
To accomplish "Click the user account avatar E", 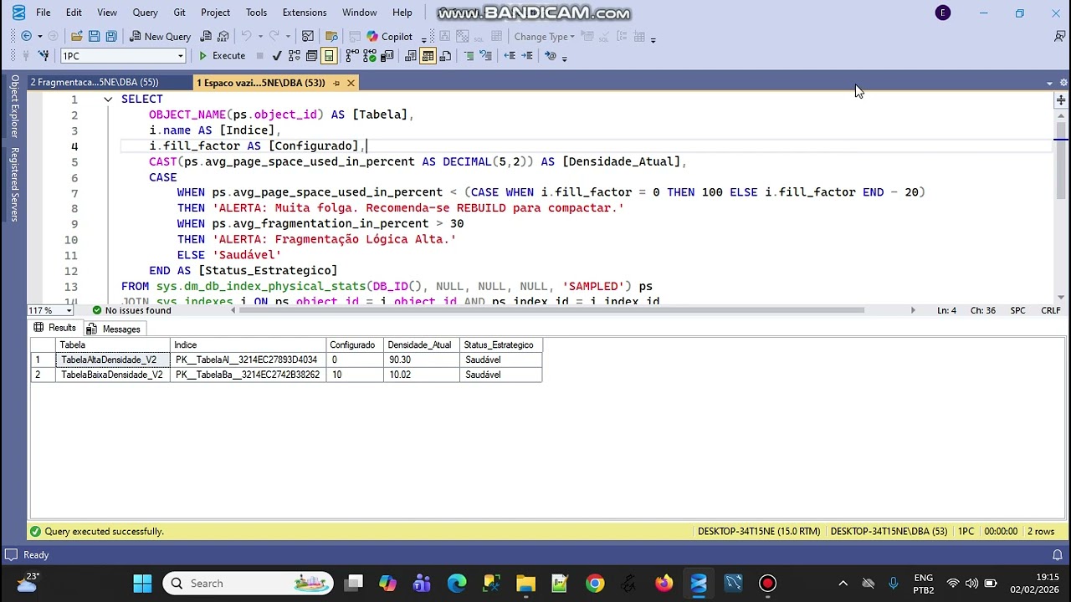I will [943, 13].
